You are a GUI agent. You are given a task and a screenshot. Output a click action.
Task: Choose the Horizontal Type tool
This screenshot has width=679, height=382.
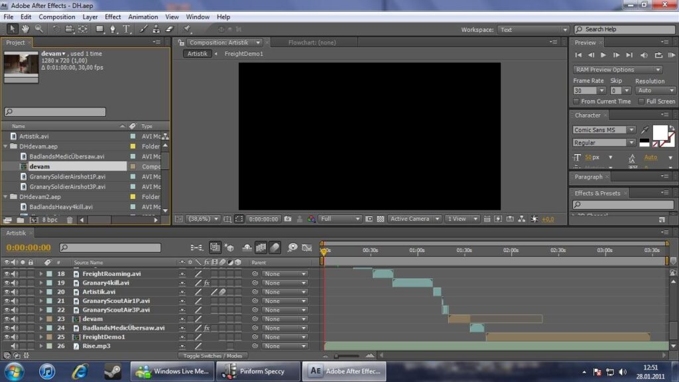tap(127, 29)
